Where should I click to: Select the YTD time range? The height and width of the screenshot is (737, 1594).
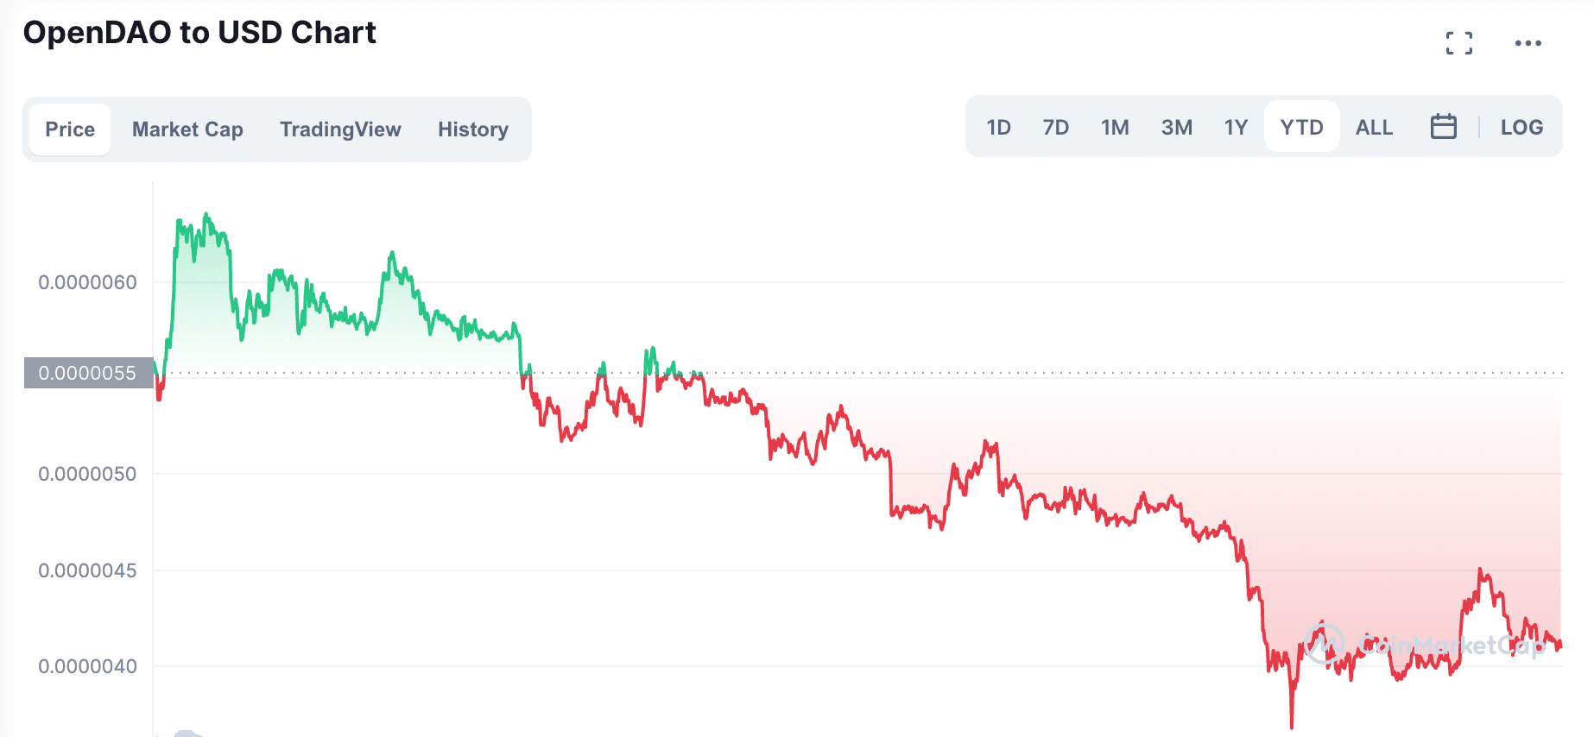pyautogui.click(x=1301, y=128)
